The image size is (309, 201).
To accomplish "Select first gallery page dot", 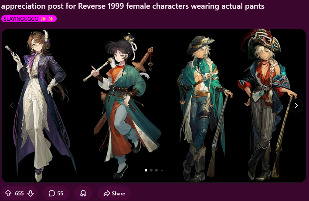I will coord(146,170).
